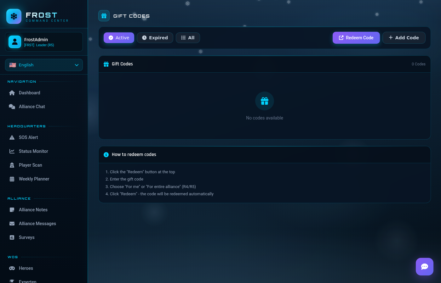Viewport: 441px width, 283px height.
Task: Switch to Expired codes filter
Action: click(155, 38)
